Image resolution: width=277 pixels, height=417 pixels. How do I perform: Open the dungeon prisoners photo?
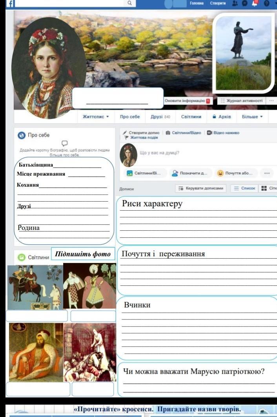90,353
